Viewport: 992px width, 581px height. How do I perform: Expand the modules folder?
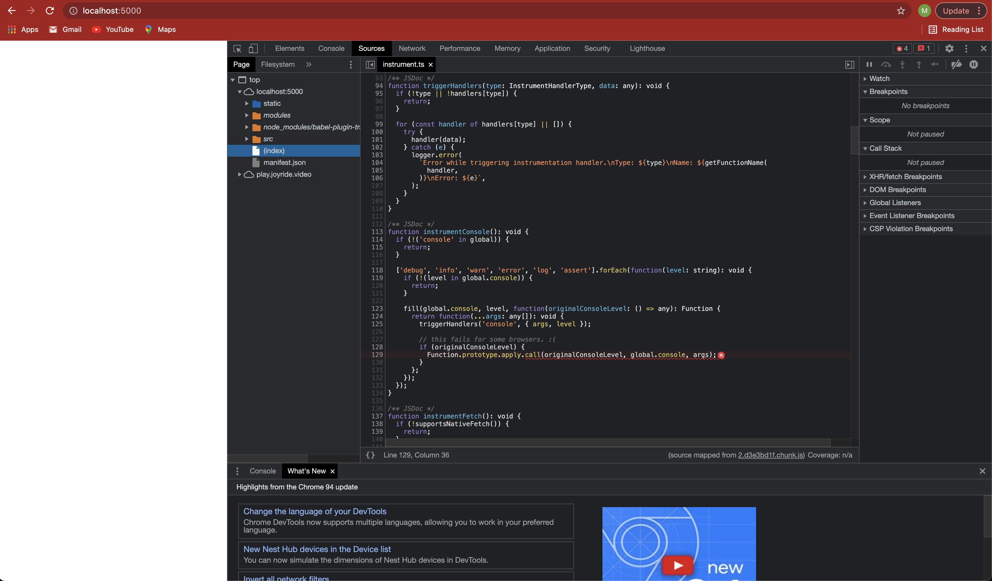pyautogui.click(x=247, y=115)
